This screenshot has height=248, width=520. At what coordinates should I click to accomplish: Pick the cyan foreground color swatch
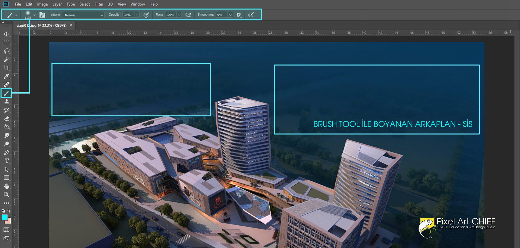(x=4, y=217)
